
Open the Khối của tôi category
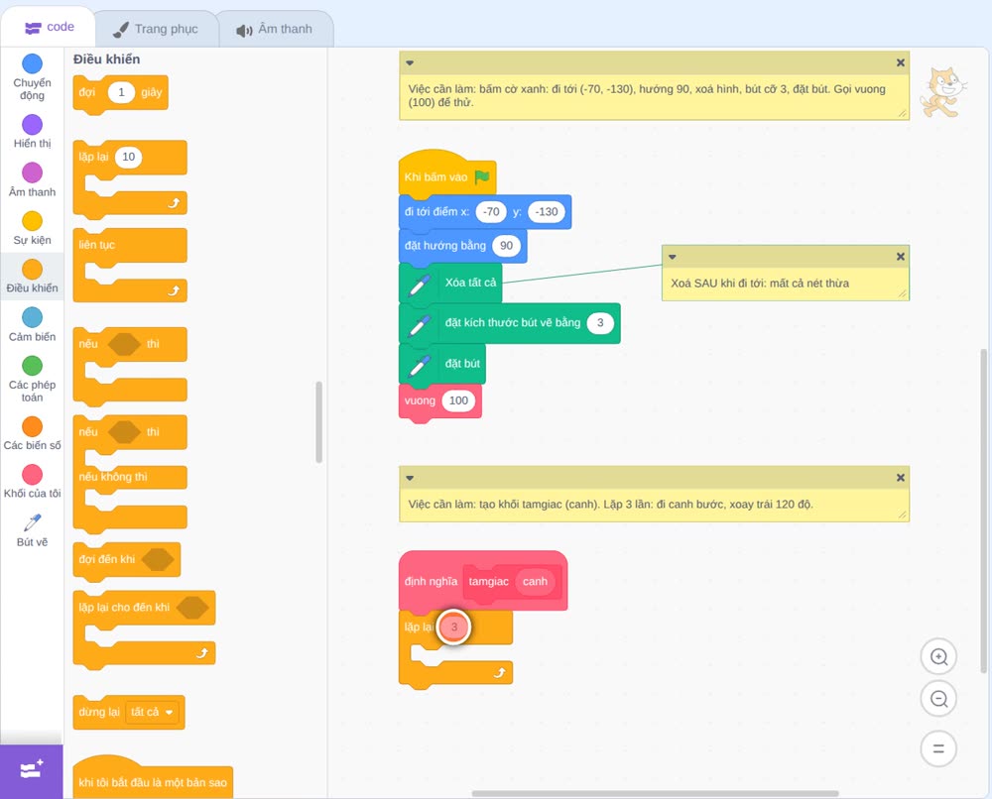[33, 482]
